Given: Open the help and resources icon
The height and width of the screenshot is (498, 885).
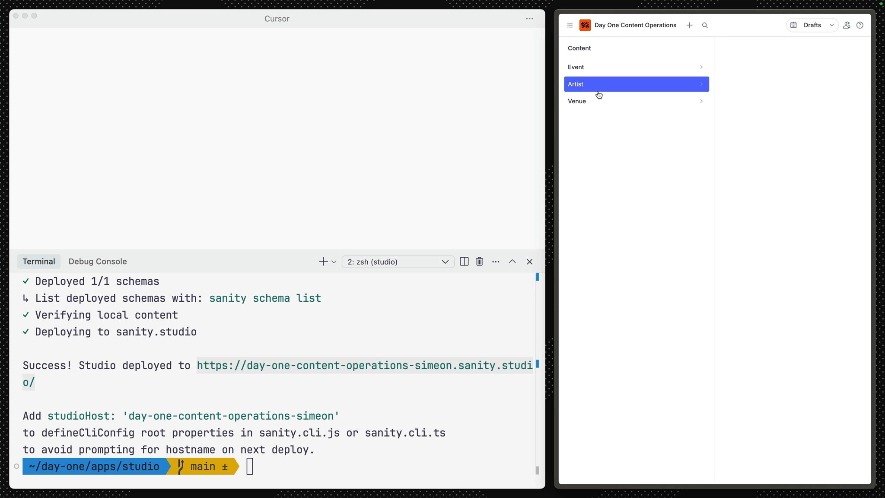Looking at the screenshot, I should tap(860, 25).
